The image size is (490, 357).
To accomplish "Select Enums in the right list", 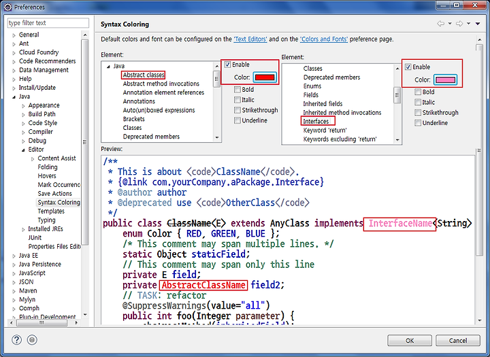I will [x=312, y=86].
